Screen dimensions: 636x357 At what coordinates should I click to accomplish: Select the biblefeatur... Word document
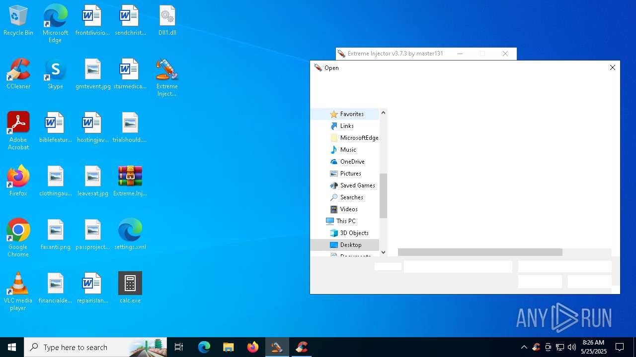(55, 128)
